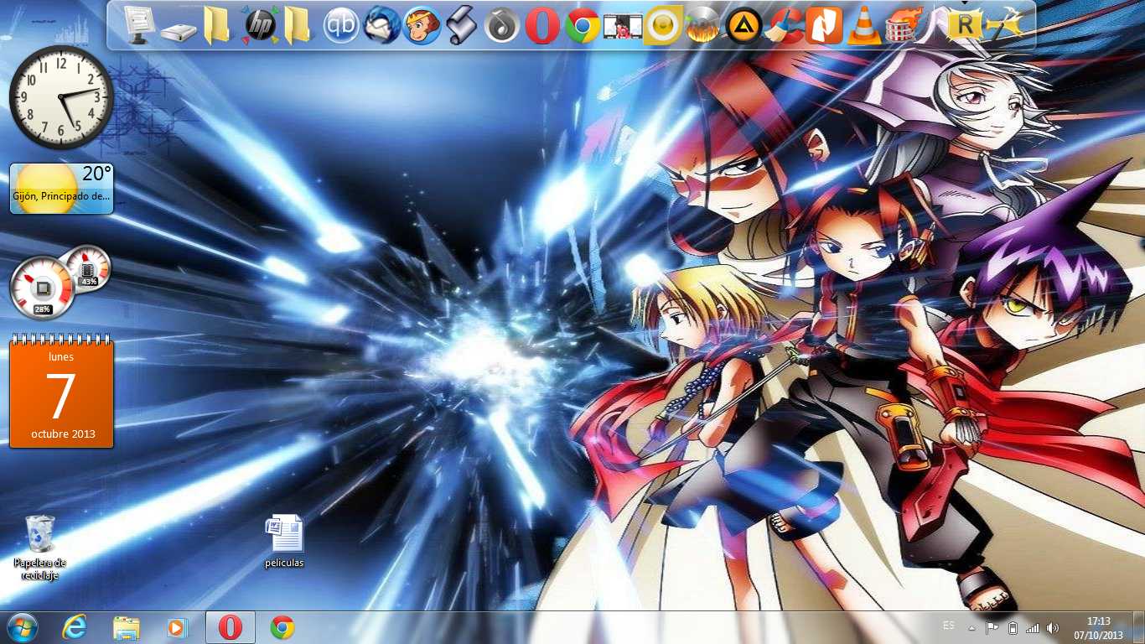Check the battery status icon
The image size is (1145, 644).
click(1013, 628)
